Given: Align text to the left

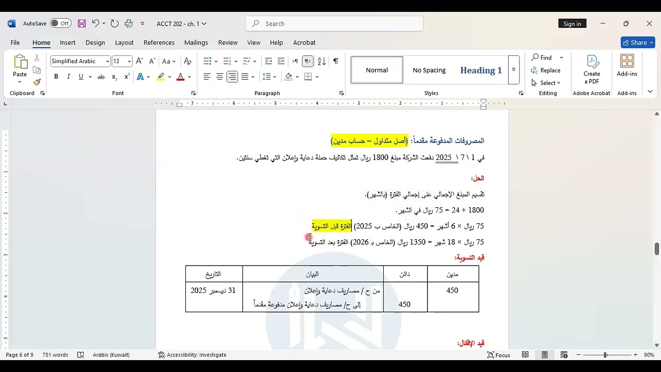Looking at the screenshot, I should click(207, 77).
